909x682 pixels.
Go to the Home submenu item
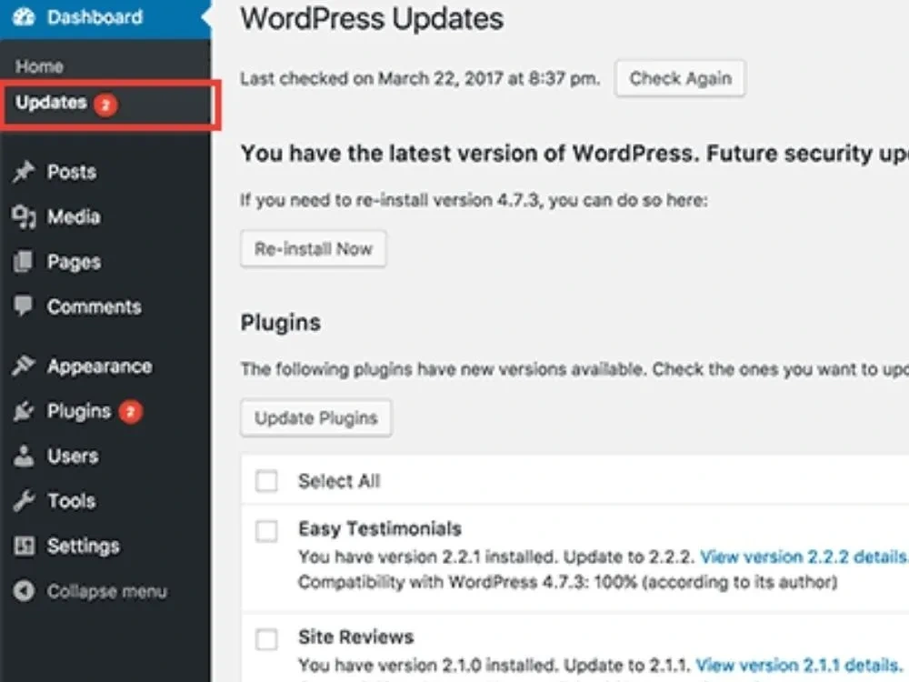(39, 66)
